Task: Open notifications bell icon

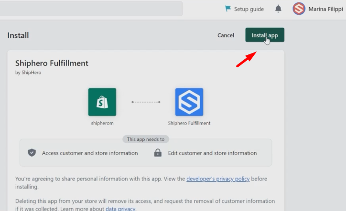Action: pyautogui.click(x=278, y=9)
